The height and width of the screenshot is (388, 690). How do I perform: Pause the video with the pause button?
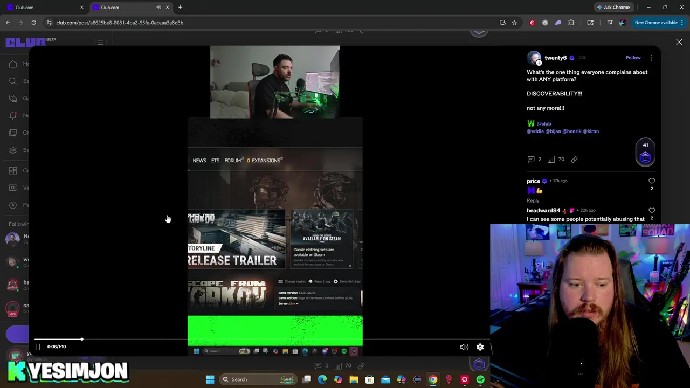38,347
